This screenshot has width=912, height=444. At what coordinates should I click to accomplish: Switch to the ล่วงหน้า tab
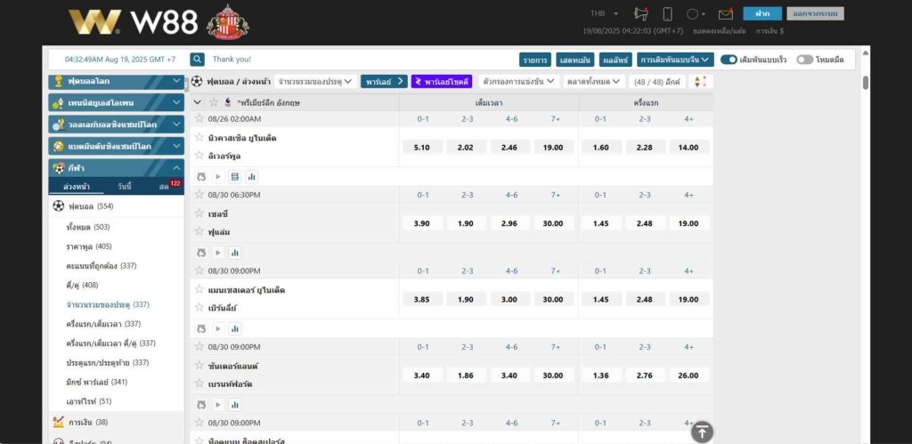pos(77,187)
